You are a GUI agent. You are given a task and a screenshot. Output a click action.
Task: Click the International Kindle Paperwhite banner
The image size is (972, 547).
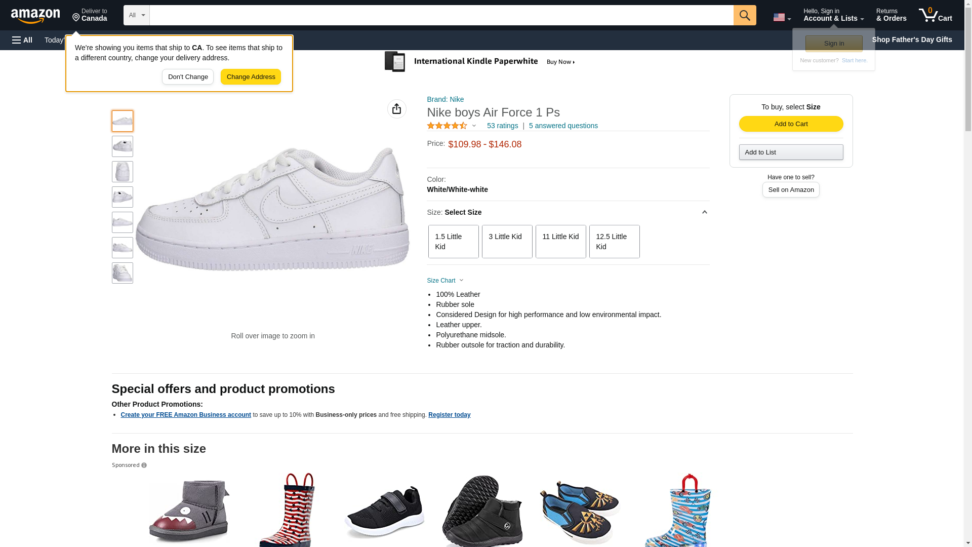pos(480,62)
